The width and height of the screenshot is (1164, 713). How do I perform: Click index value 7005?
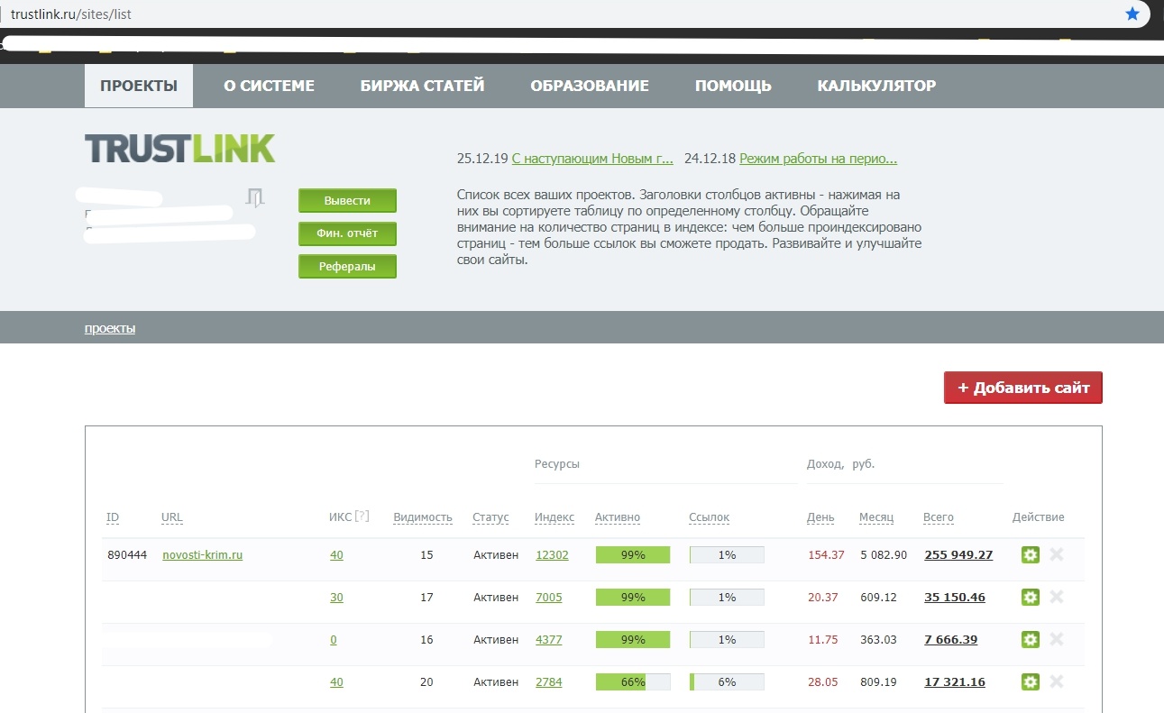click(549, 597)
